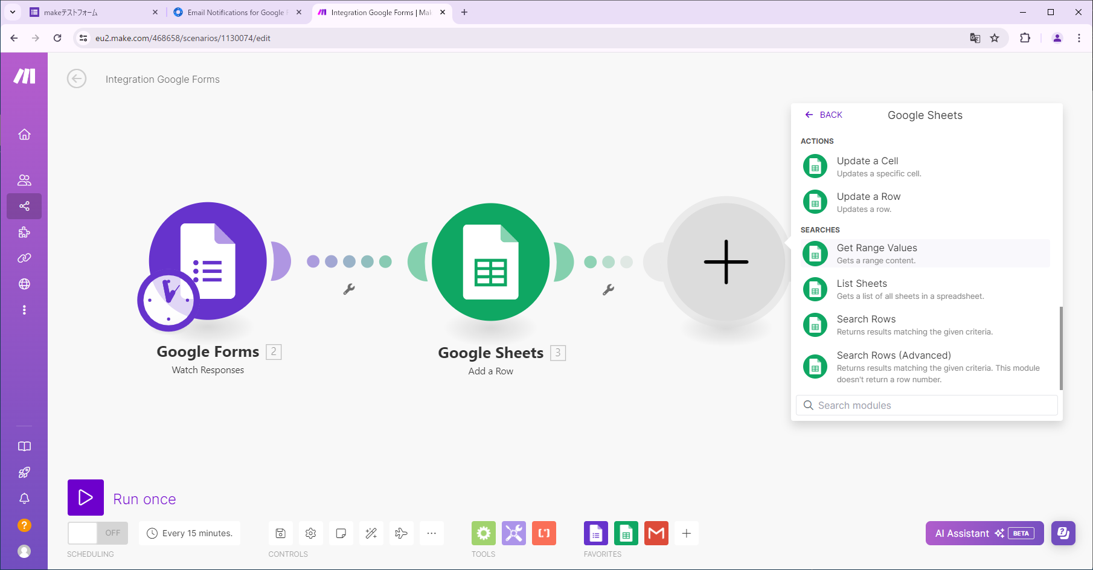
Task: Open Notifications bell icon
Action: (24, 499)
